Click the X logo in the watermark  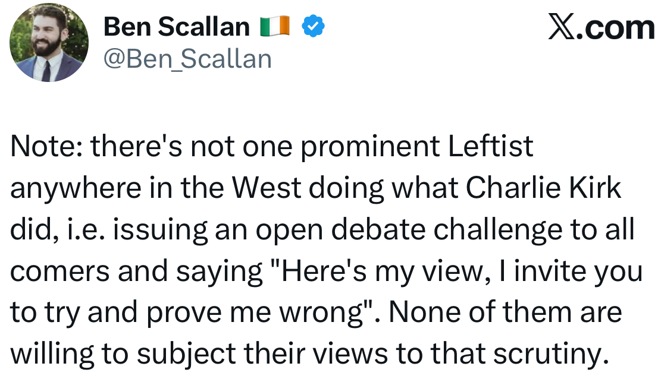coord(563,27)
